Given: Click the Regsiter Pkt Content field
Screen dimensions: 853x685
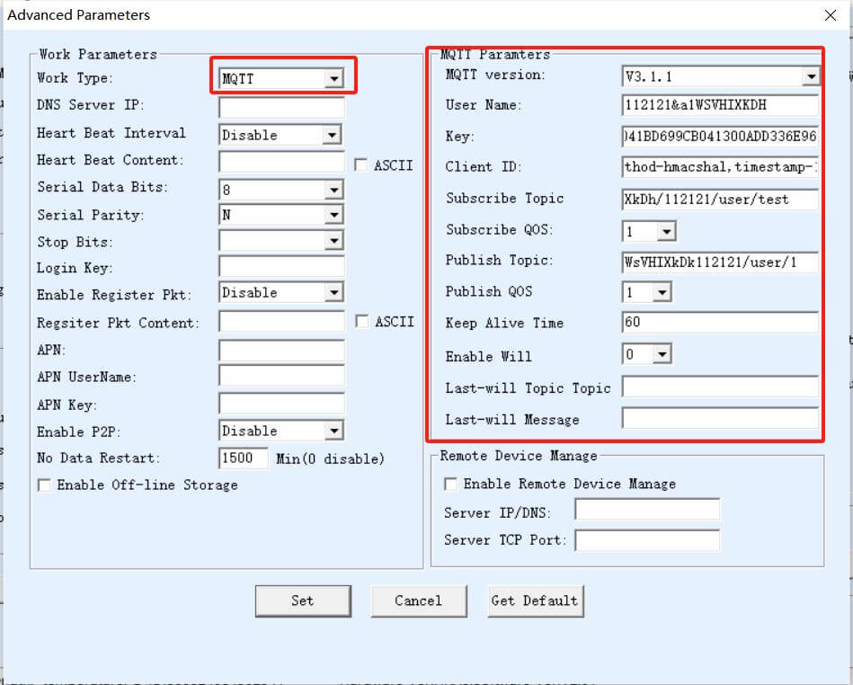Looking at the screenshot, I should point(282,321).
